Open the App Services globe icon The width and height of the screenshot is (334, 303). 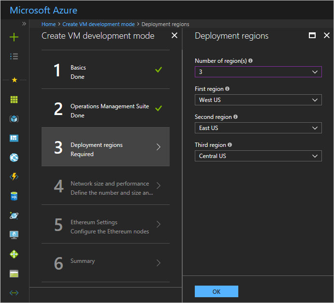click(x=14, y=158)
